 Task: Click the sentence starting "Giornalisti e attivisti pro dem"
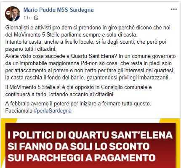pos(88,31)
